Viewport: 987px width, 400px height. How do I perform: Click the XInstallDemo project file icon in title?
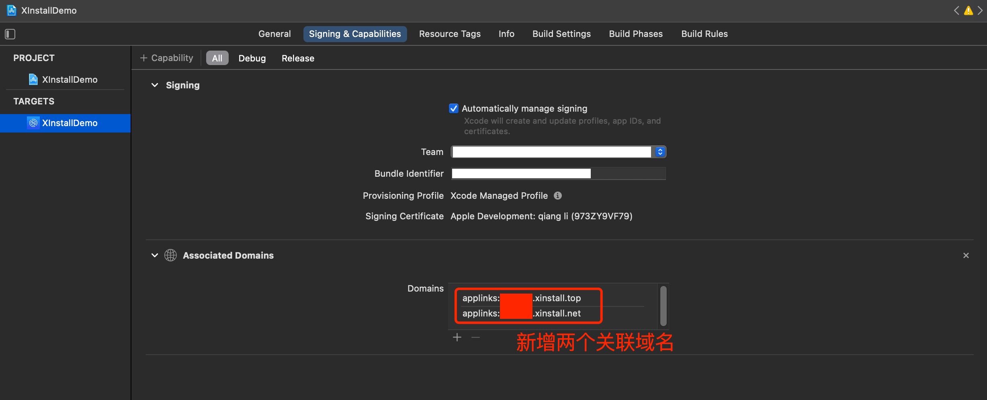click(12, 10)
